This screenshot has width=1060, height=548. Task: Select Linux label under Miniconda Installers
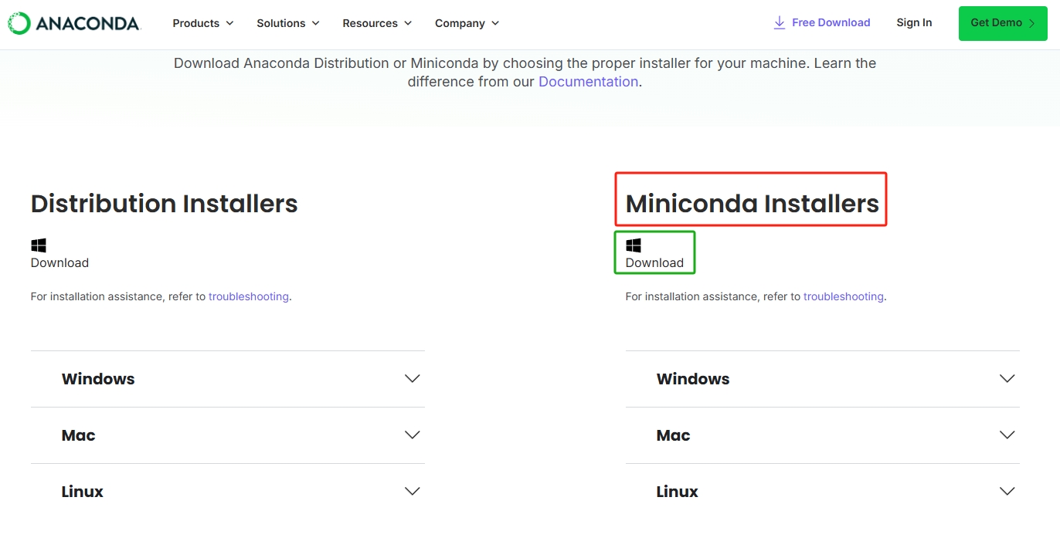678,492
